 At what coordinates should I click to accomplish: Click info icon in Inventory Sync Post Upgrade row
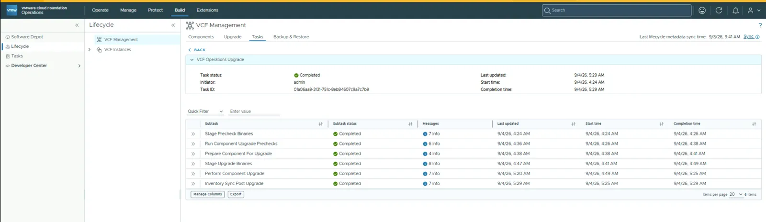coord(425,184)
